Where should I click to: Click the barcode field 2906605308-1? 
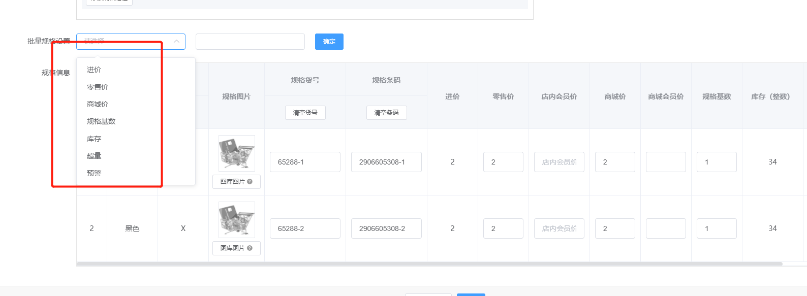coord(386,162)
